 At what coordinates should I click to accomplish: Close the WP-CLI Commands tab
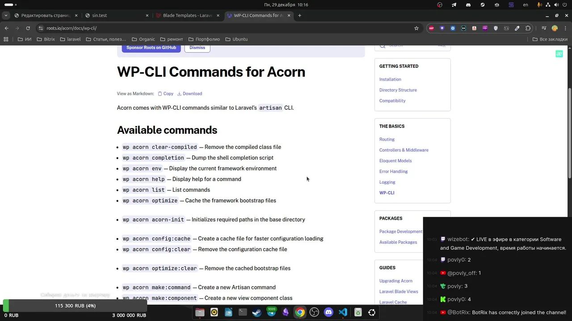(289, 15)
